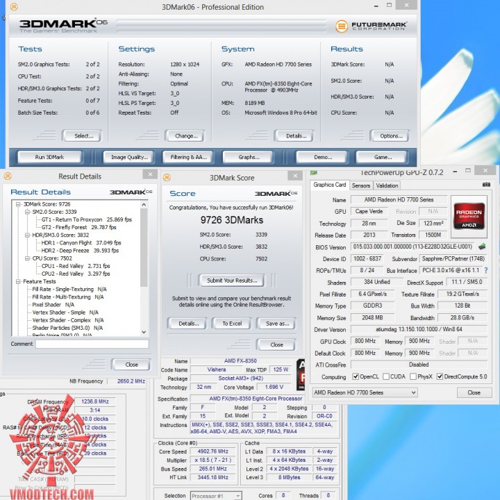
Task: Open the Processor #1 selection dropdown
Action: [x=216, y=496]
